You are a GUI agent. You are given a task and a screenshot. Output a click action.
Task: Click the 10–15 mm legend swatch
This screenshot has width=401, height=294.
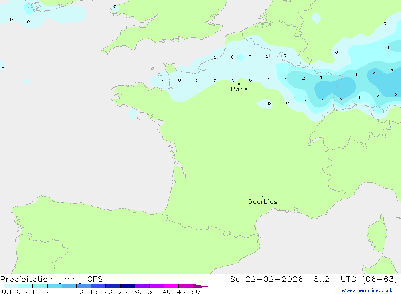coord(84,286)
